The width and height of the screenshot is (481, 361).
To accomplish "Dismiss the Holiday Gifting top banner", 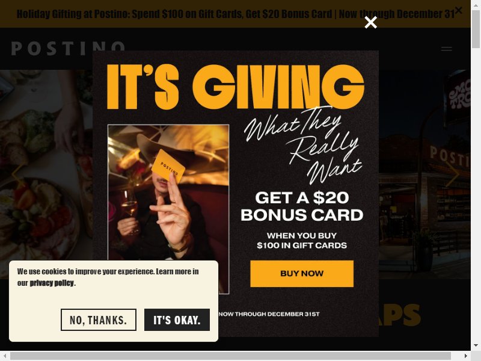I will [x=458, y=10].
